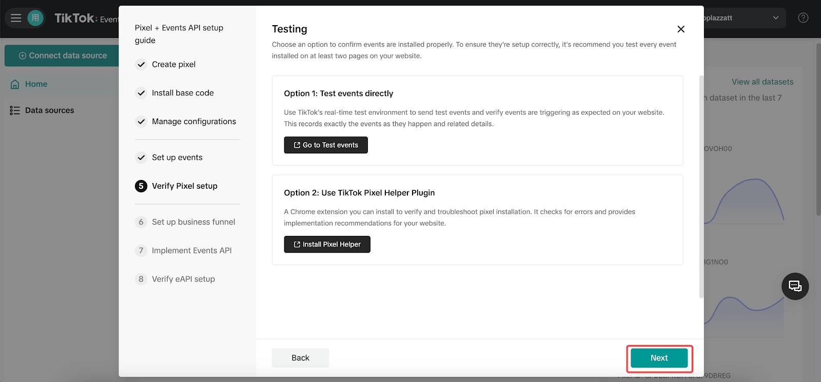The height and width of the screenshot is (382, 821).
Task: Click the step 5 number badge
Action: [141, 186]
